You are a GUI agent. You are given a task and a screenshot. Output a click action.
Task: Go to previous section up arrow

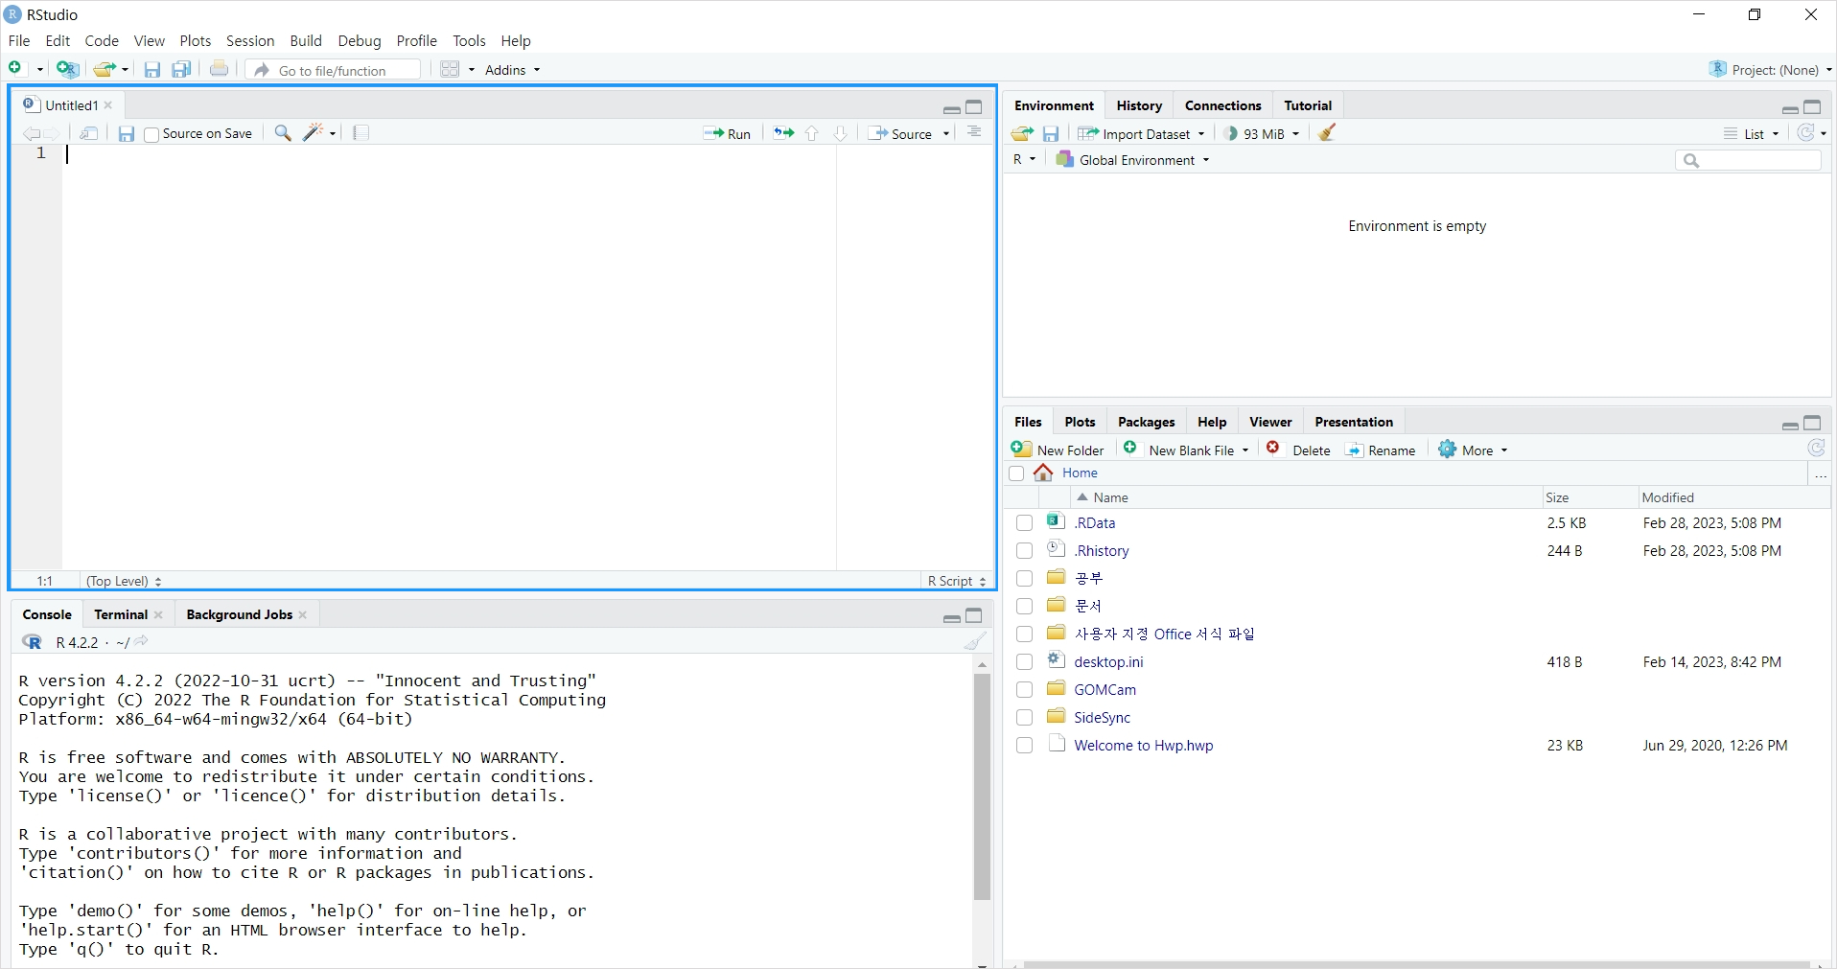pyautogui.click(x=812, y=133)
